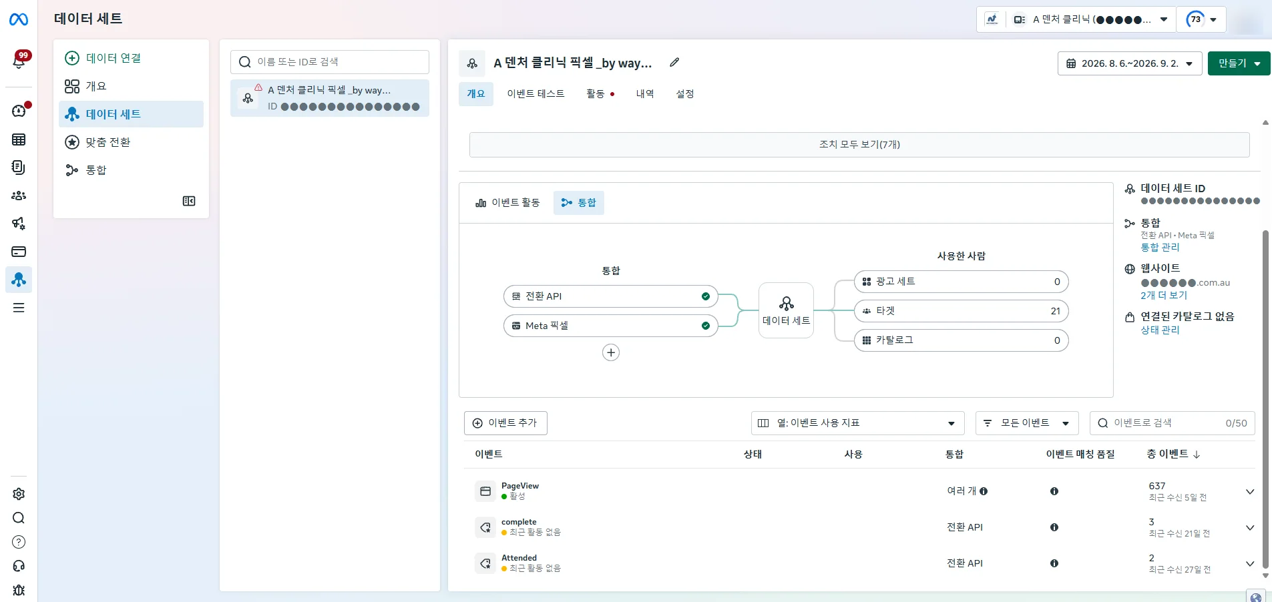Click 전환 API integration node
This screenshot has width=1272, height=602.
(610, 296)
